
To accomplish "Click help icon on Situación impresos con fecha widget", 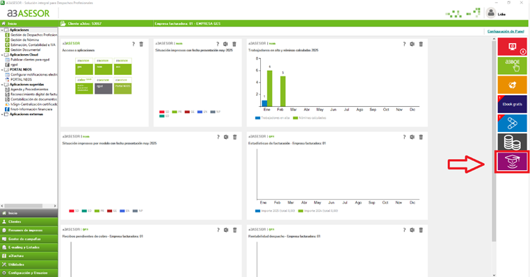I will pyautogui.click(x=218, y=44).
